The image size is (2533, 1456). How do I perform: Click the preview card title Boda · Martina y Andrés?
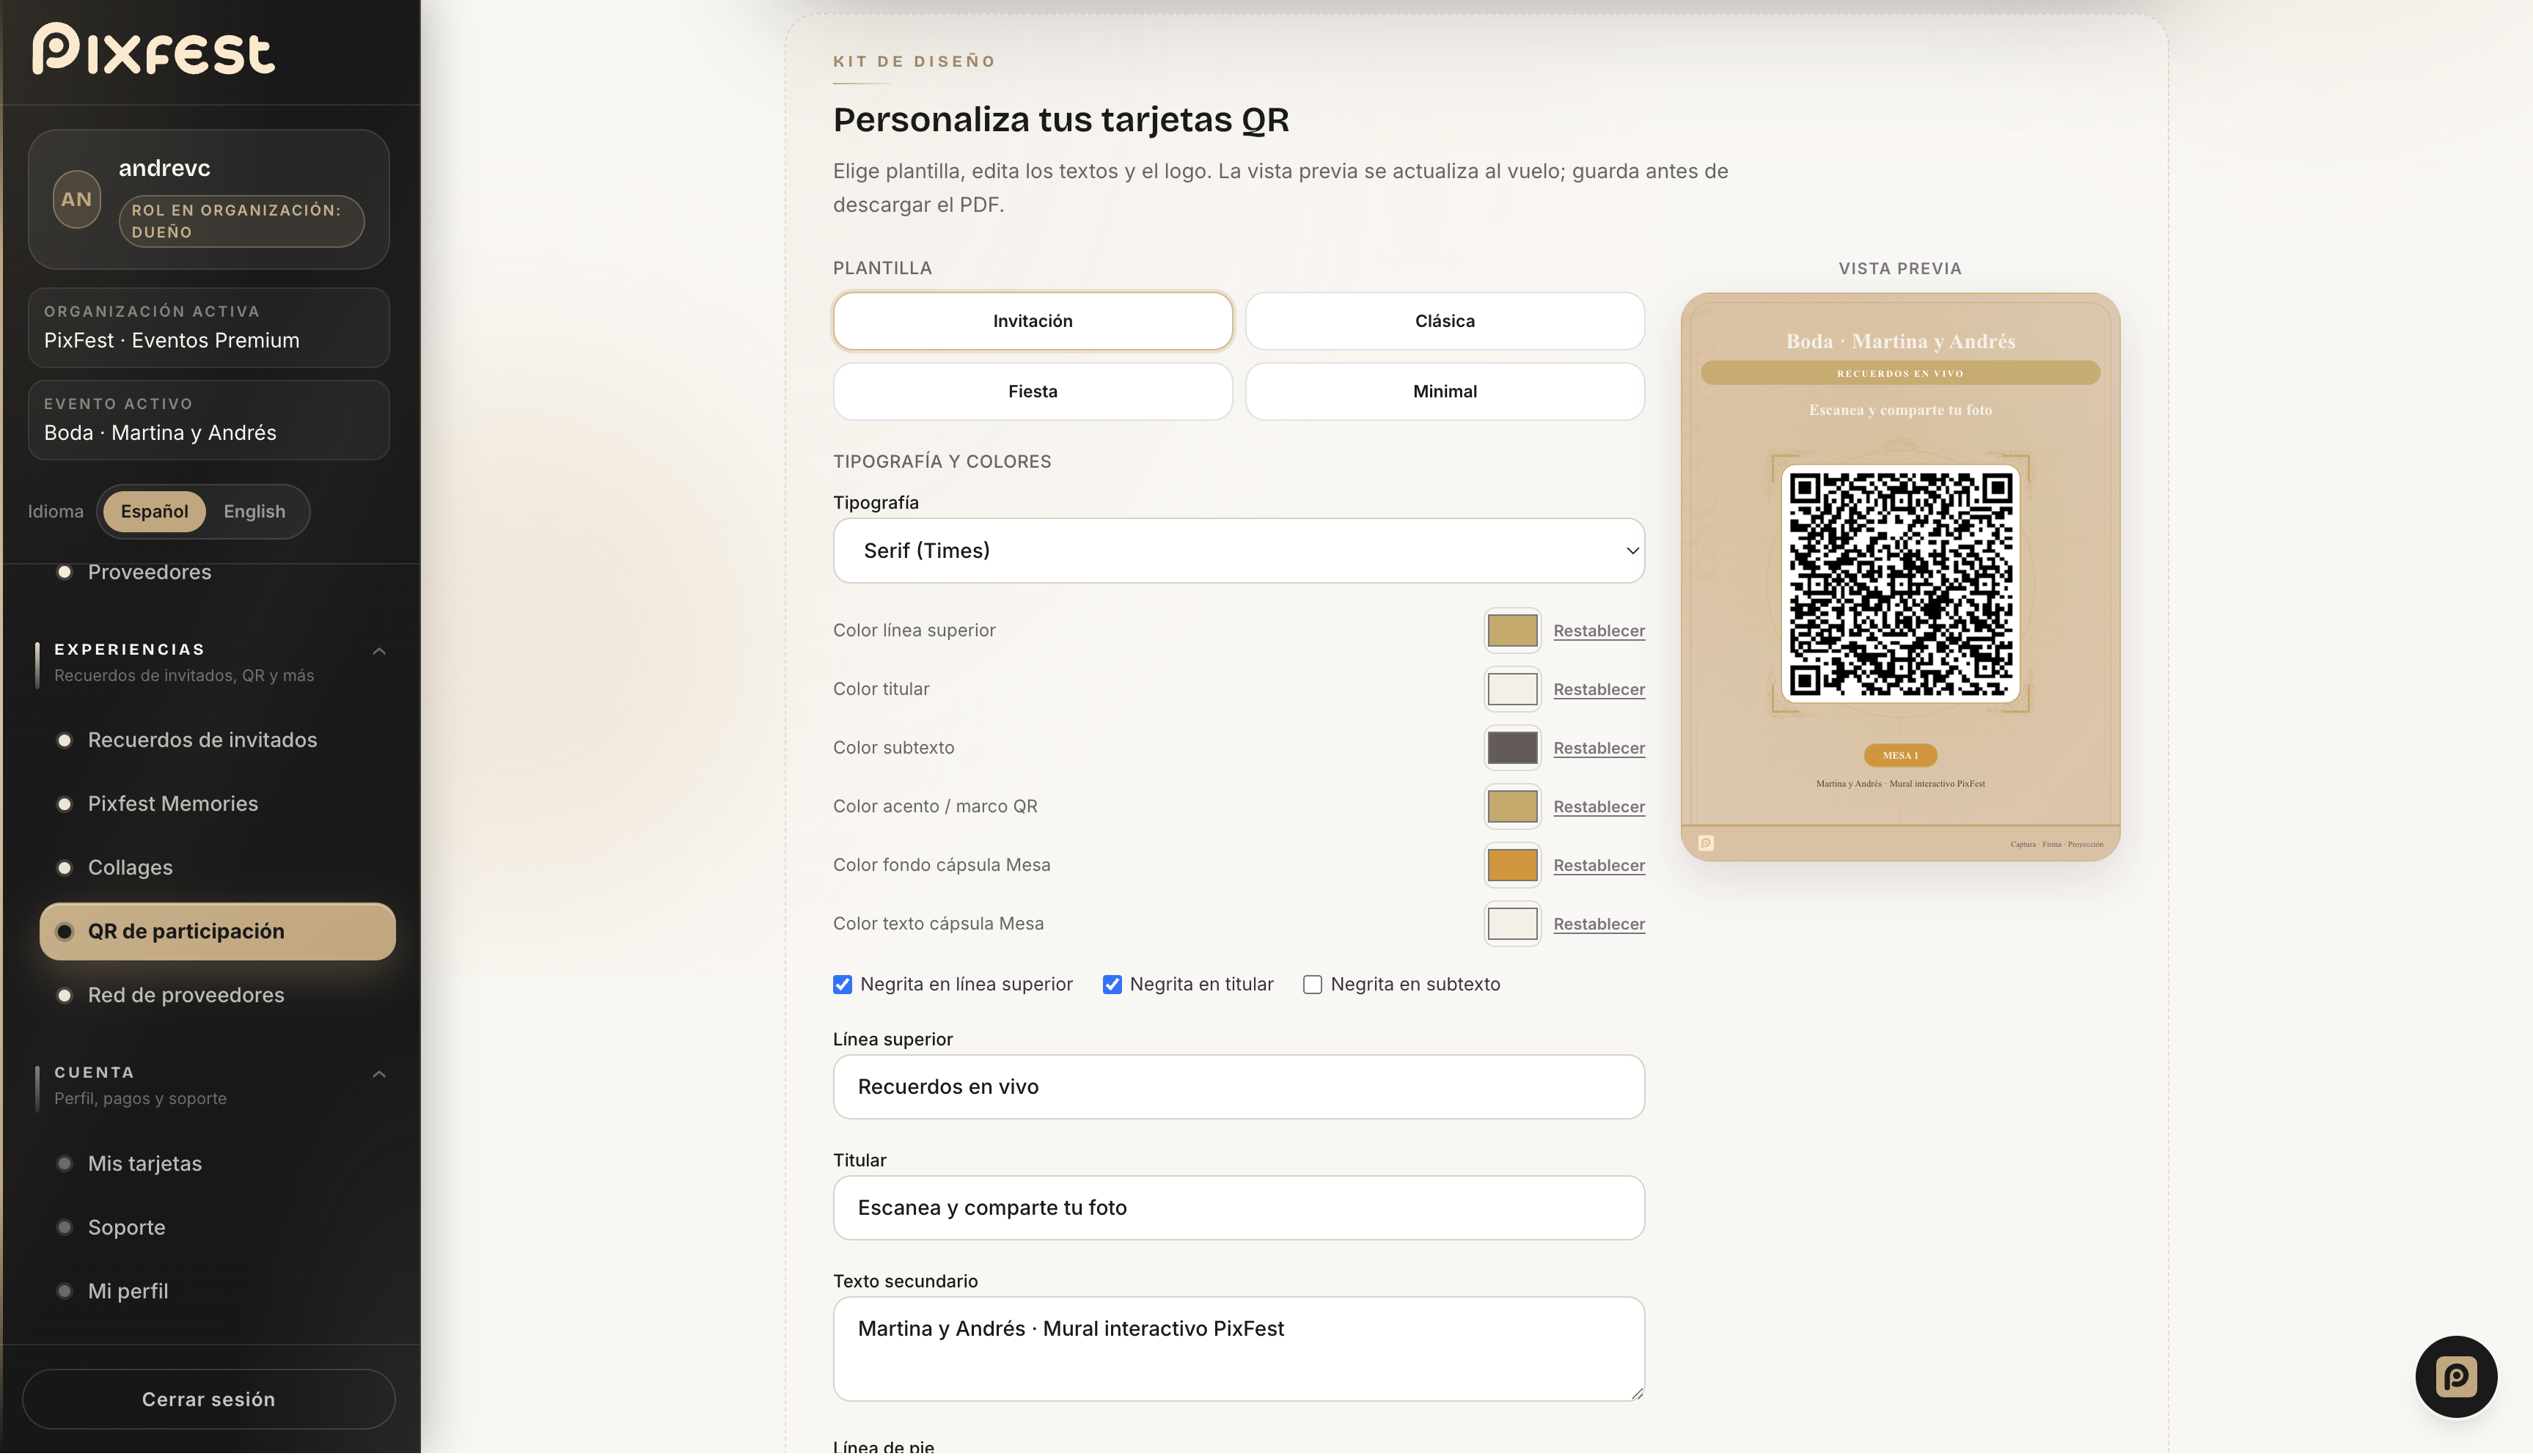tap(1900, 341)
